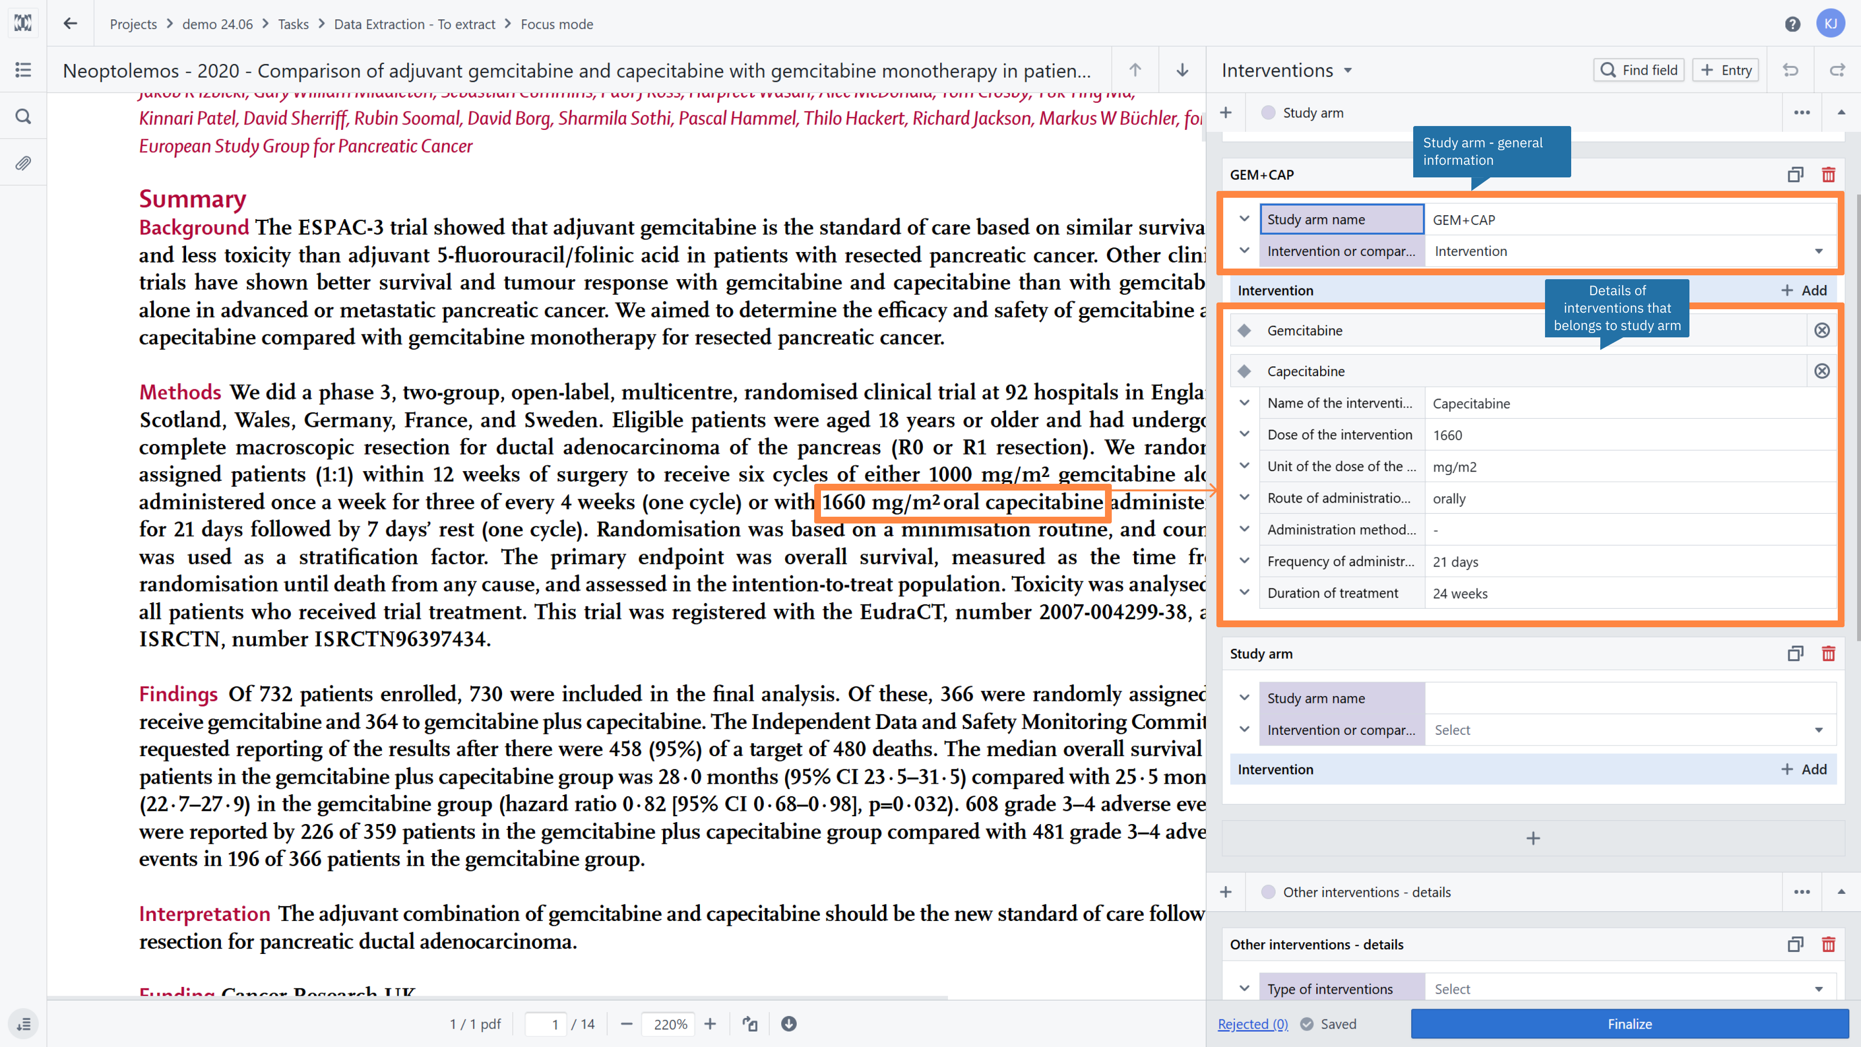Viewport: 1861px width, 1047px height.
Task: Click the 220% zoom level field
Action: tap(669, 1024)
